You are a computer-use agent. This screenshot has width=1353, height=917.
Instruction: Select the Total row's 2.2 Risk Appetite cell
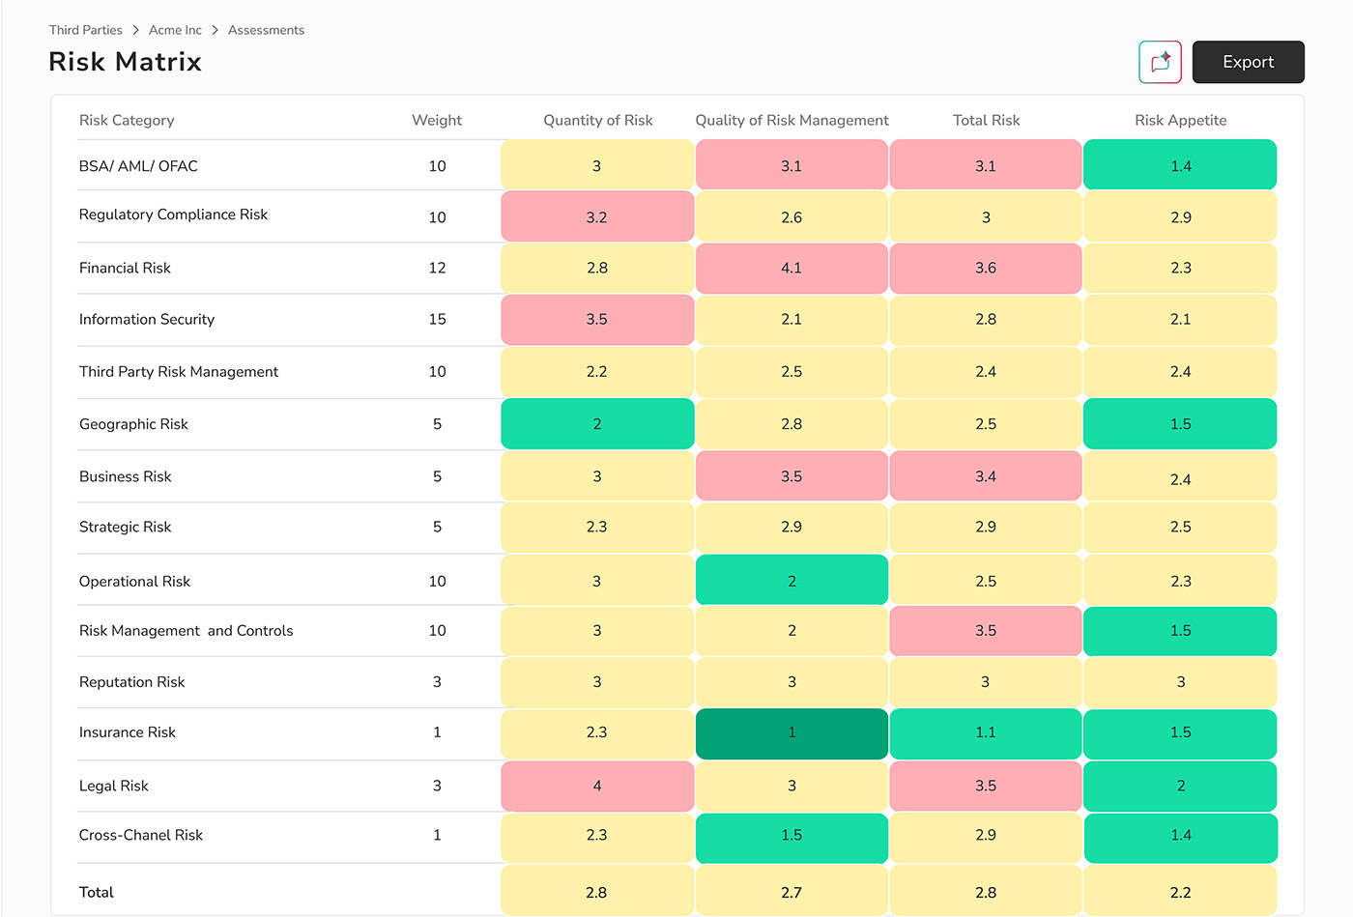[1180, 891]
